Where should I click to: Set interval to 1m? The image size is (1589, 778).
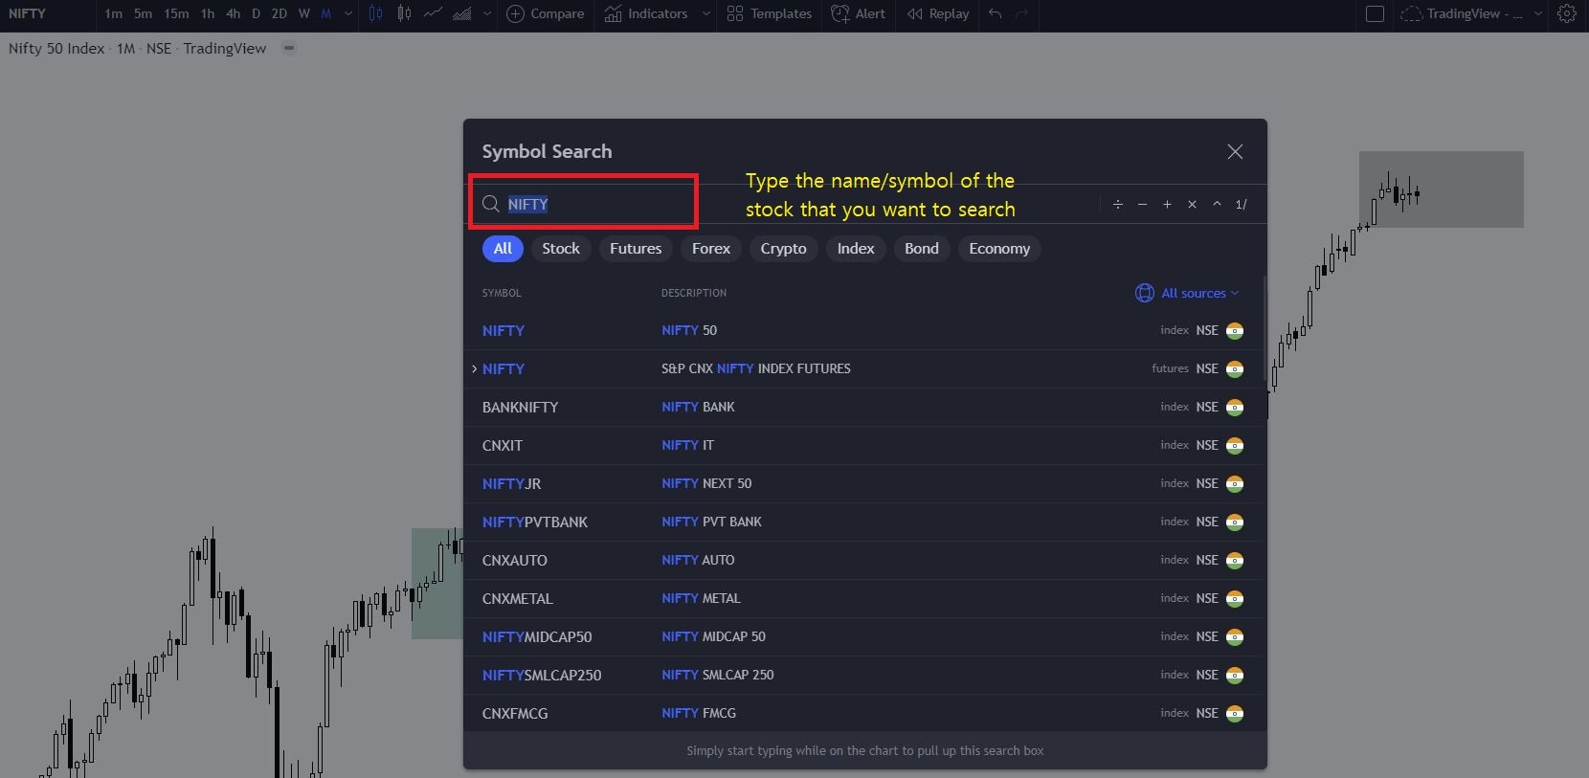tap(114, 13)
